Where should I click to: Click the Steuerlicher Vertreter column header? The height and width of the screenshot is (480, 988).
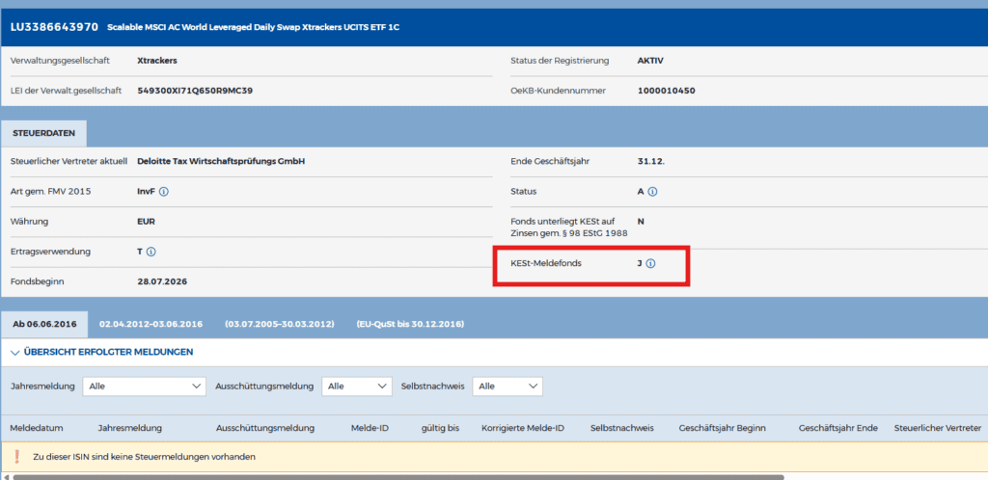click(938, 428)
